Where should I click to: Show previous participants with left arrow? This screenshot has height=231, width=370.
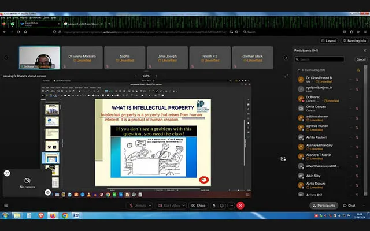[x=7, y=58]
